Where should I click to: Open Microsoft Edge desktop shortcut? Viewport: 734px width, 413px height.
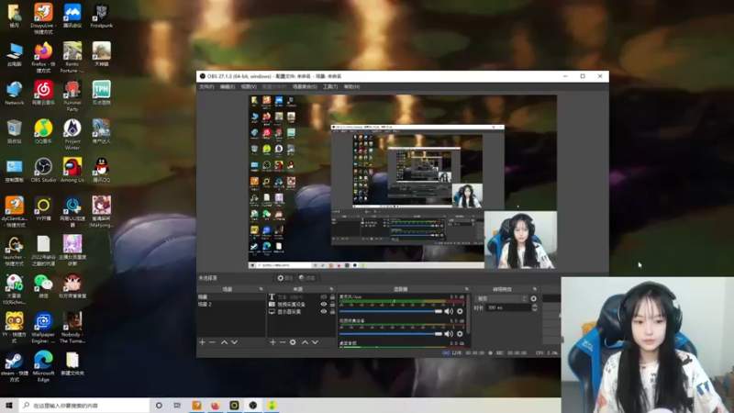coord(43,367)
